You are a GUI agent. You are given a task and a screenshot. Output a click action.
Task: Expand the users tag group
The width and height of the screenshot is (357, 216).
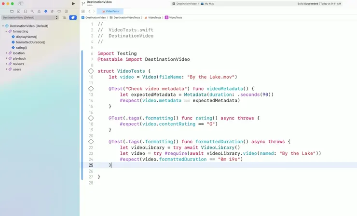point(6,69)
